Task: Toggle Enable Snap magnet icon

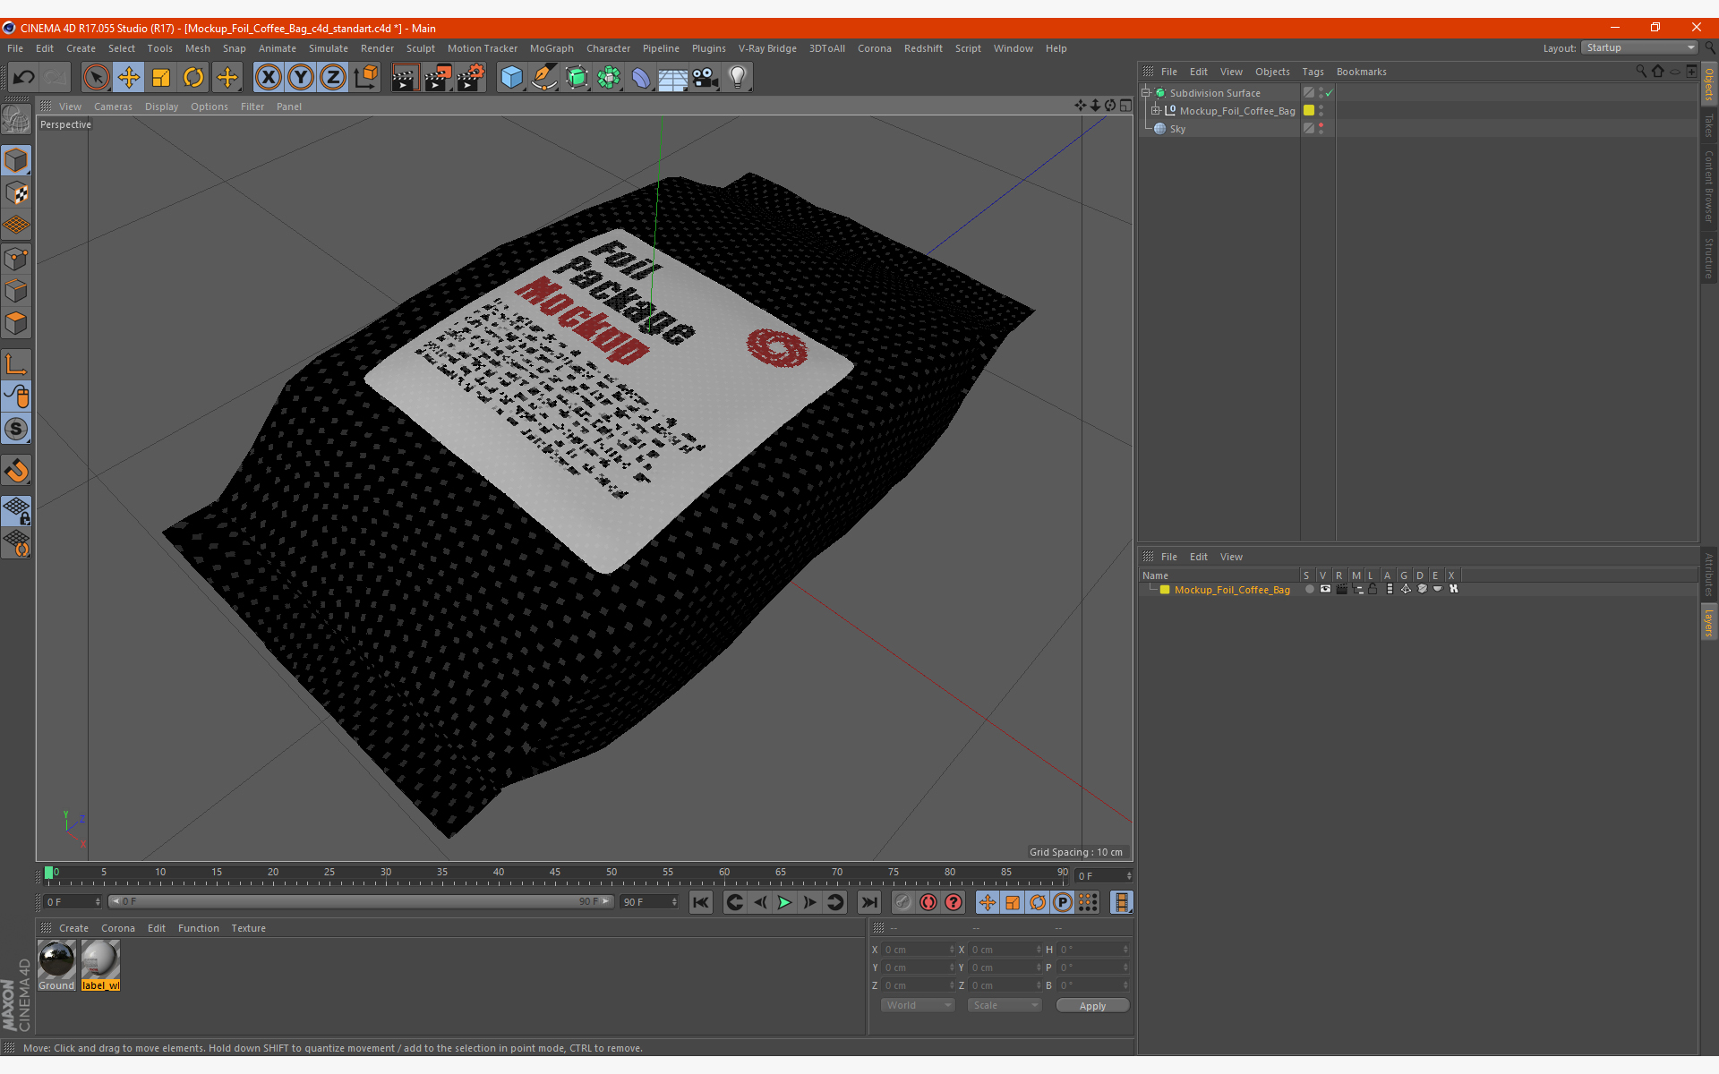Action: 16,471
